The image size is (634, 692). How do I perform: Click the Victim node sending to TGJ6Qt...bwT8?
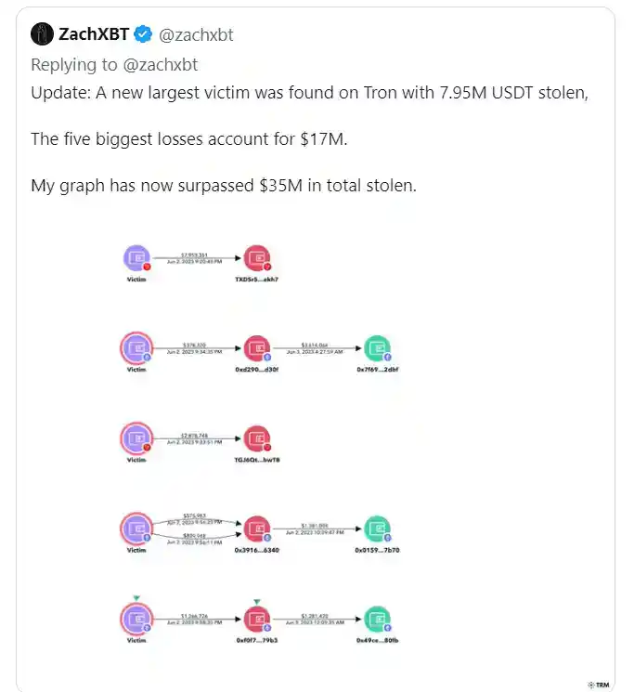coord(136,437)
